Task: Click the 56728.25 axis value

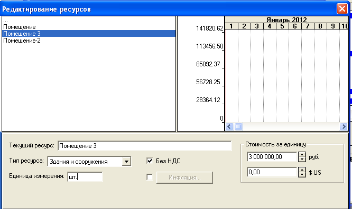Action: pyautogui.click(x=208, y=82)
